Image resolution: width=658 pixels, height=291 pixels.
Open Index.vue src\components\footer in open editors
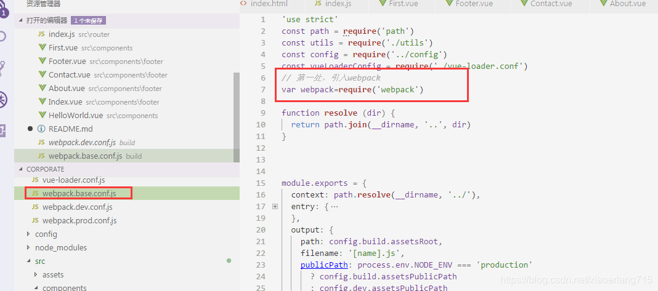(x=127, y=102)
